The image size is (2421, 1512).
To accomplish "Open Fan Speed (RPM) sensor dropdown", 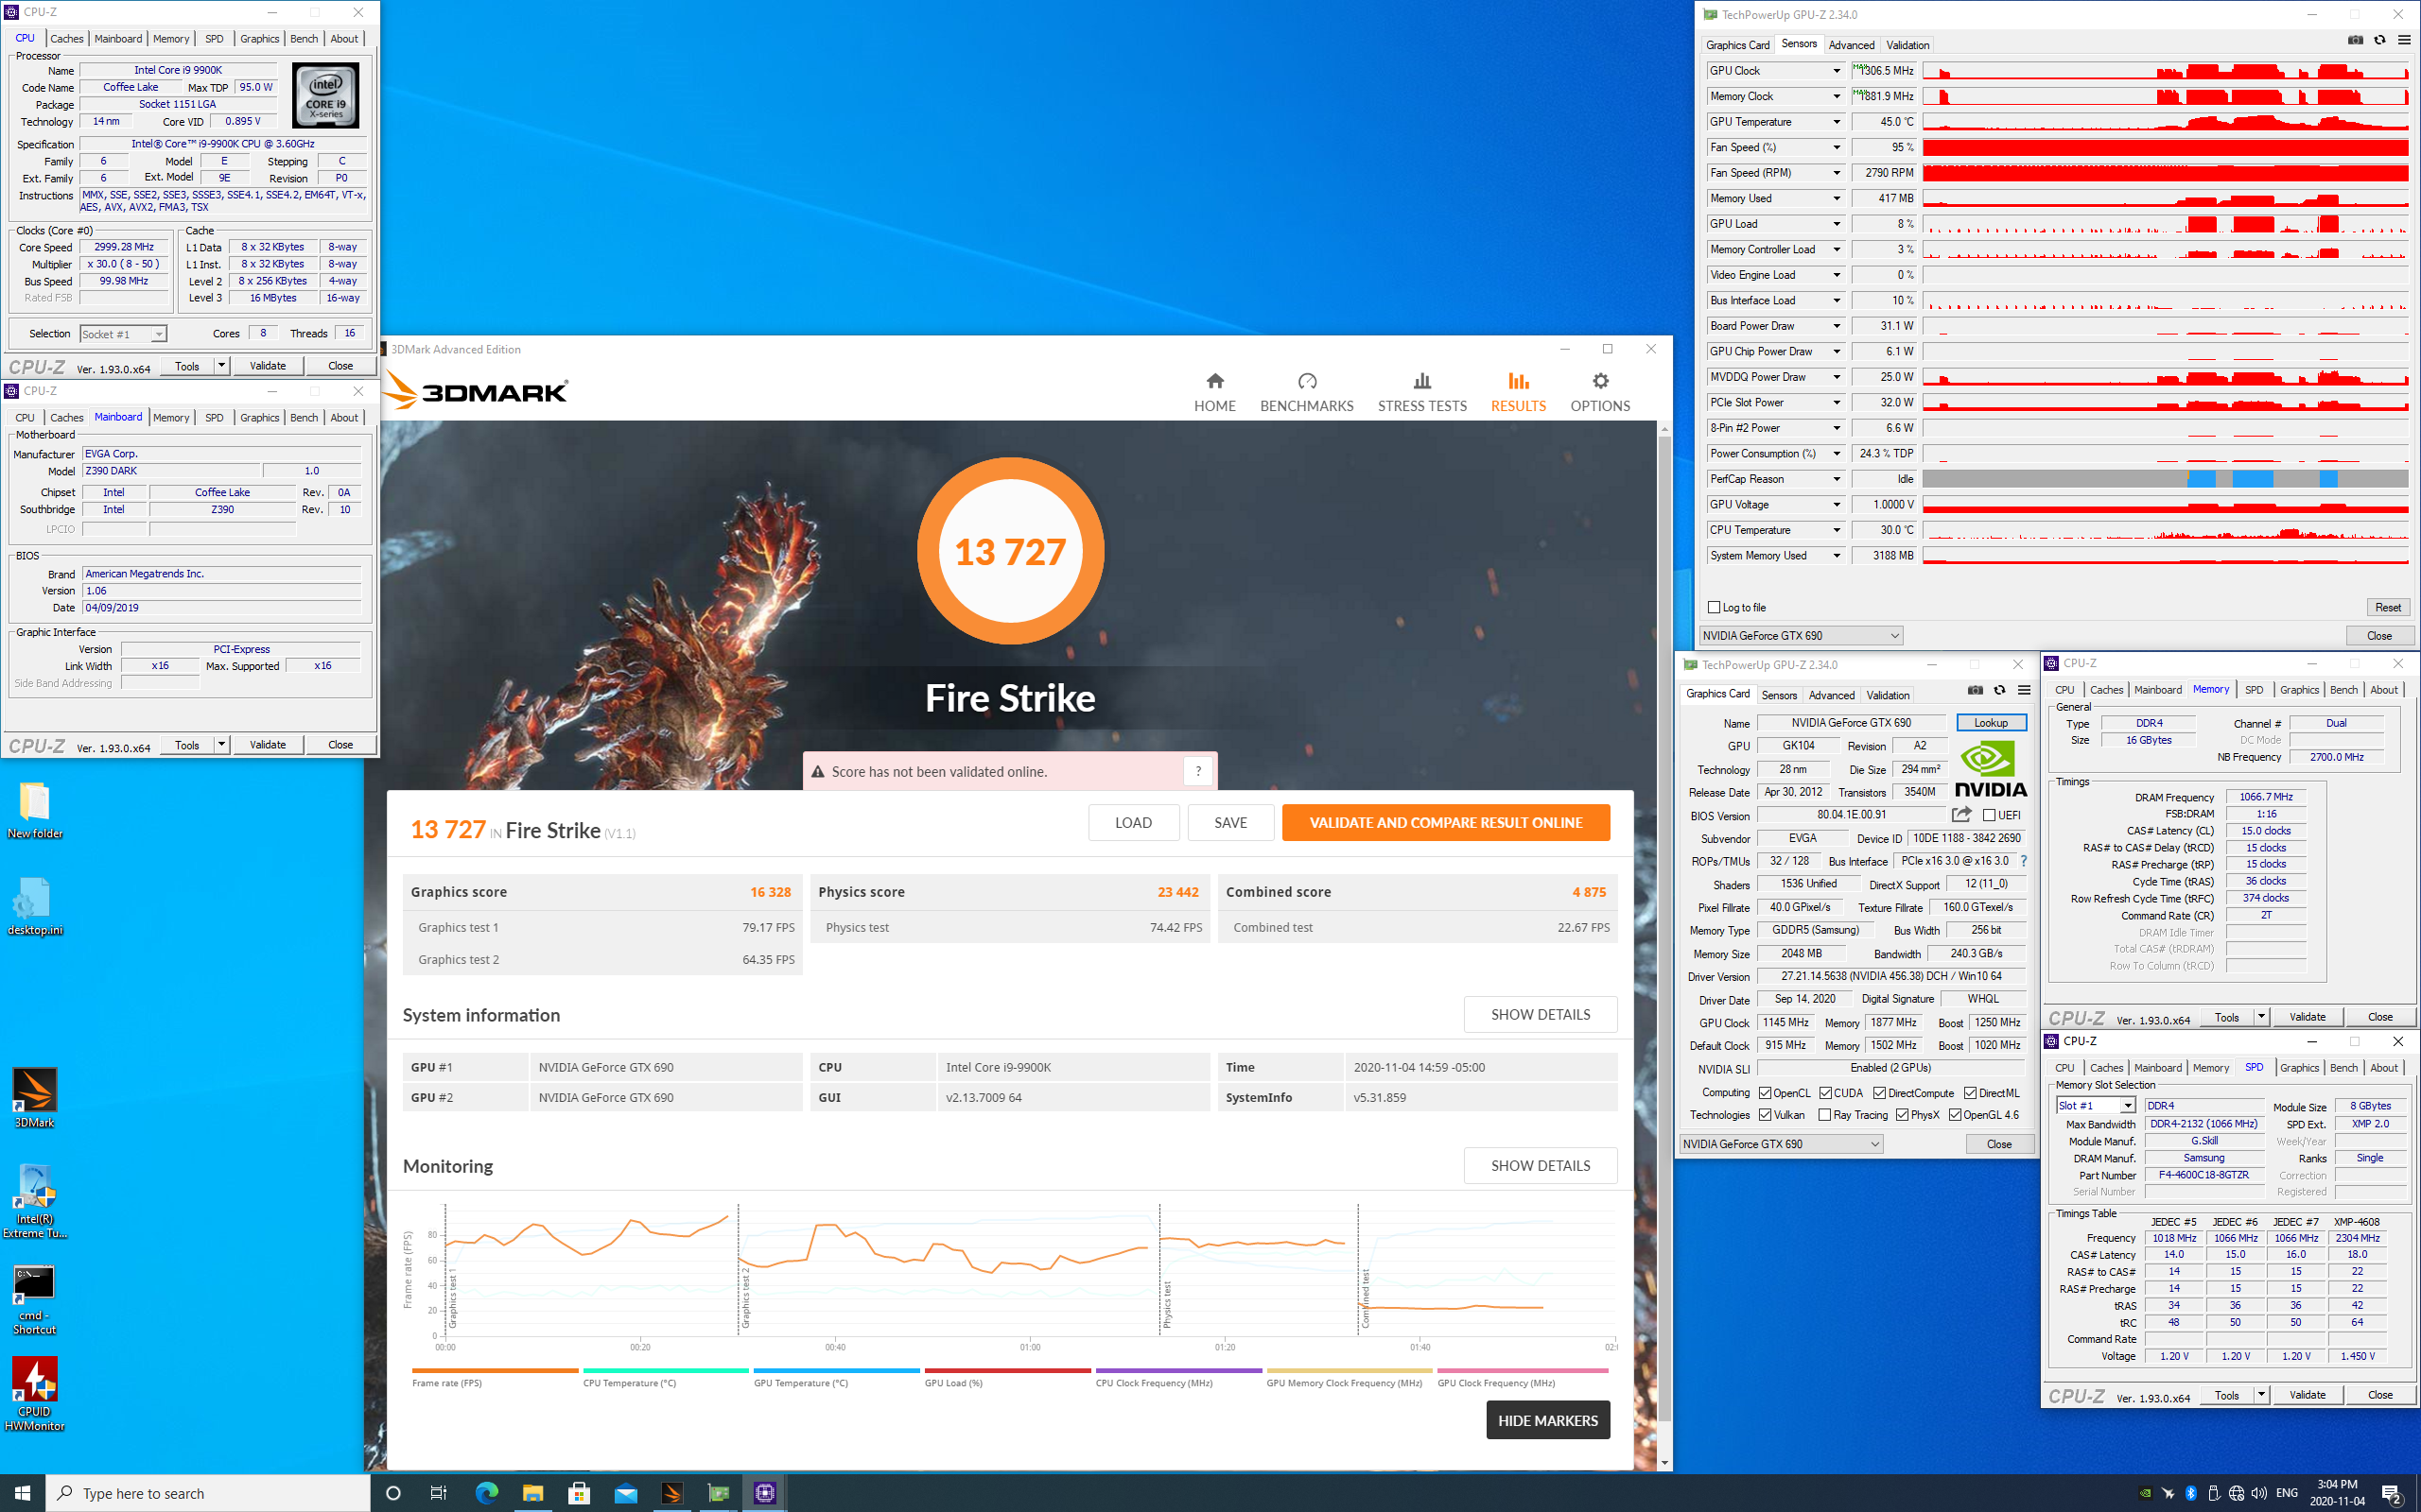I will (1836, 173).
